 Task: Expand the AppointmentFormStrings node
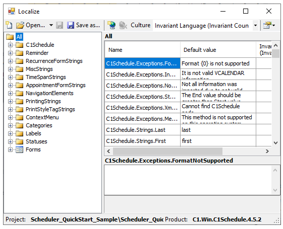pyautogui.click(x=10, y=85)
